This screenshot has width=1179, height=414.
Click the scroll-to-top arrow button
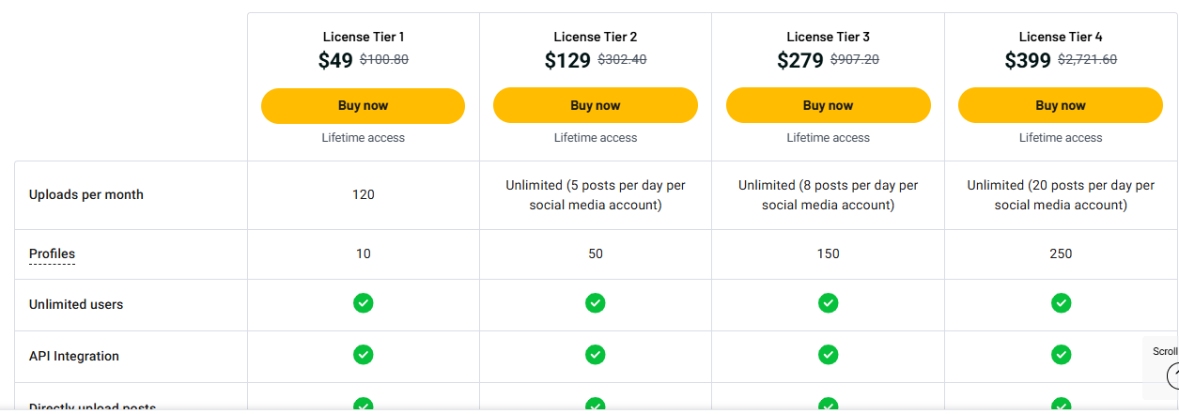[1172, 376]
